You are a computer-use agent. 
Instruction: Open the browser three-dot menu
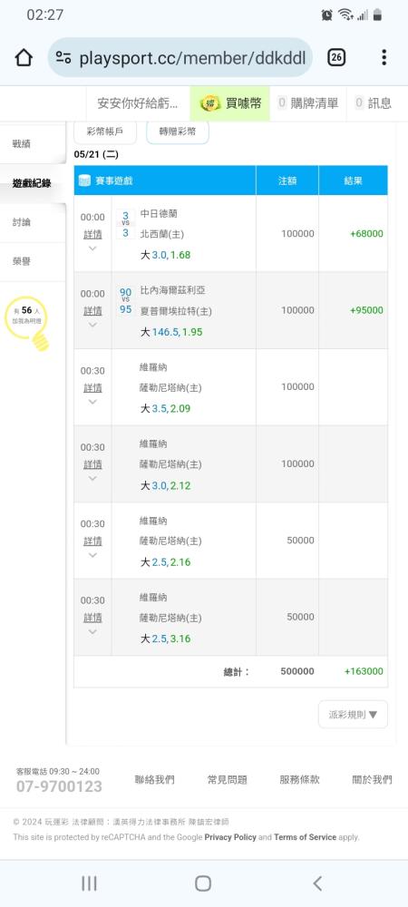(x=384, y=57)
